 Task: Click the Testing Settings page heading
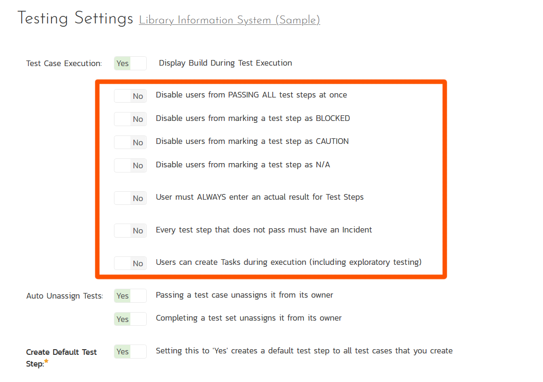click(x=75, y=19)
